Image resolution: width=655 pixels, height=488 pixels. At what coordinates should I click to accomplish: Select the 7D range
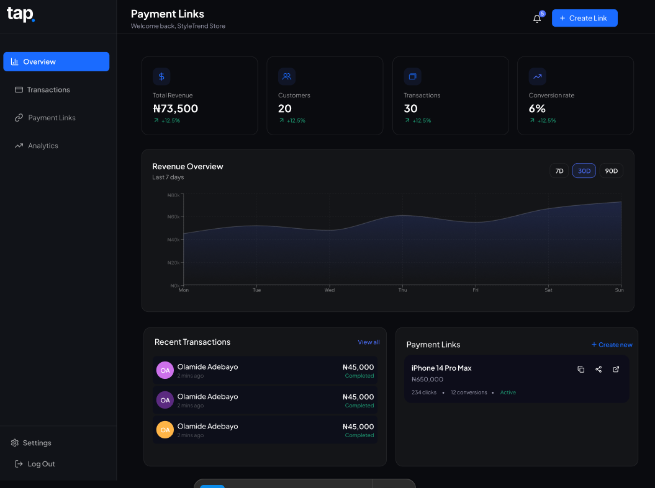(559, 171)
